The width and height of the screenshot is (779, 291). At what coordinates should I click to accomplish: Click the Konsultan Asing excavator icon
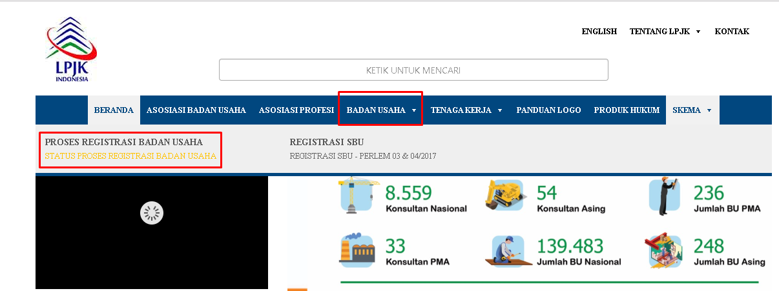click(x=506, y=196)
